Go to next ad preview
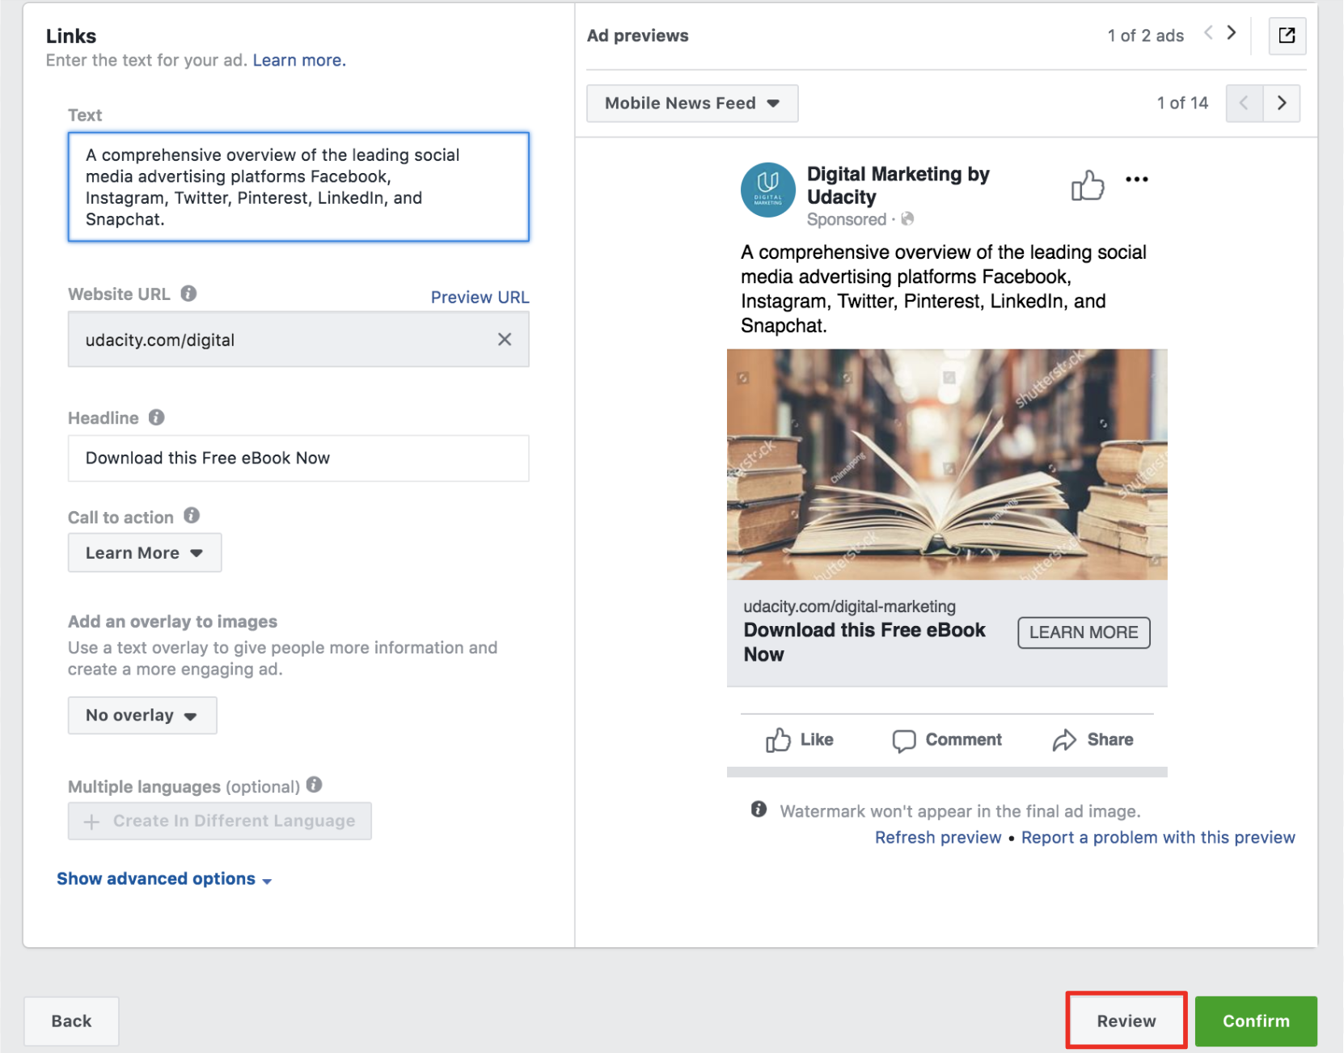The image size is (1344, 1053). (x=1231, y=33)
